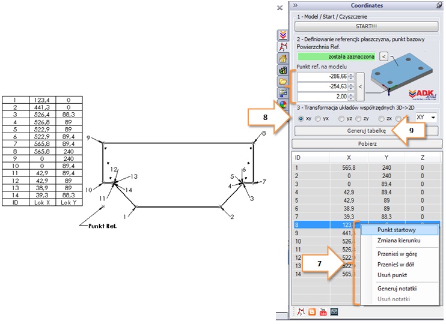Choose Zmiana kierunku from context menu
This screenshot has width=446, height=324.
[399, 240]
